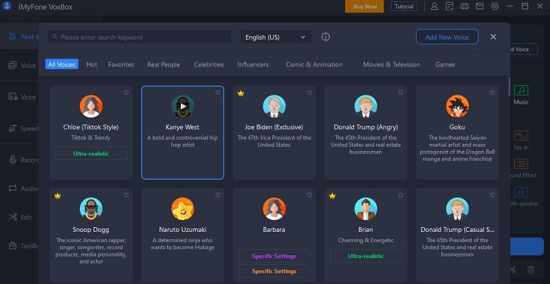Image resolution: width=550 pixels, height=284 pixels.
Task: Open the Tutorial button
Action: pos(404,6)
